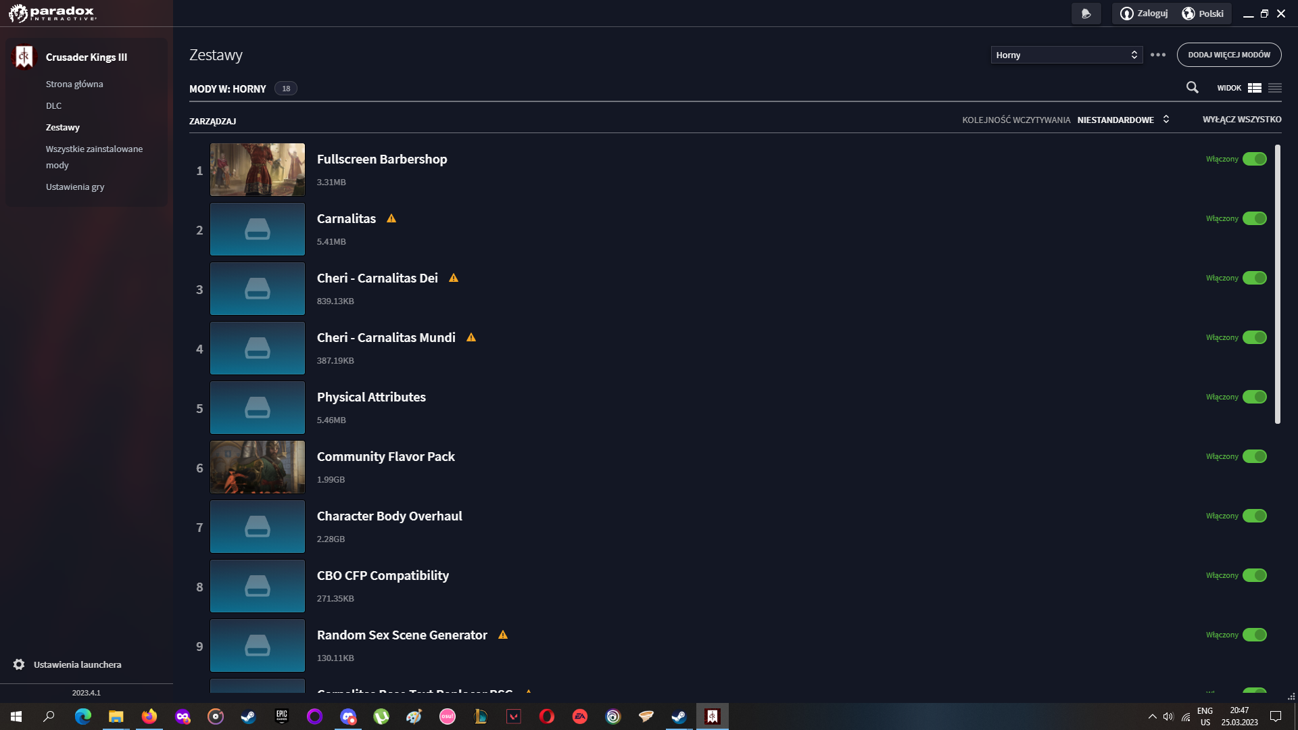The height and width of the screenshot is (730, 1298).
Task: Click the CBO CFP Compatibility mod title
Action: [x=383, y=575]
